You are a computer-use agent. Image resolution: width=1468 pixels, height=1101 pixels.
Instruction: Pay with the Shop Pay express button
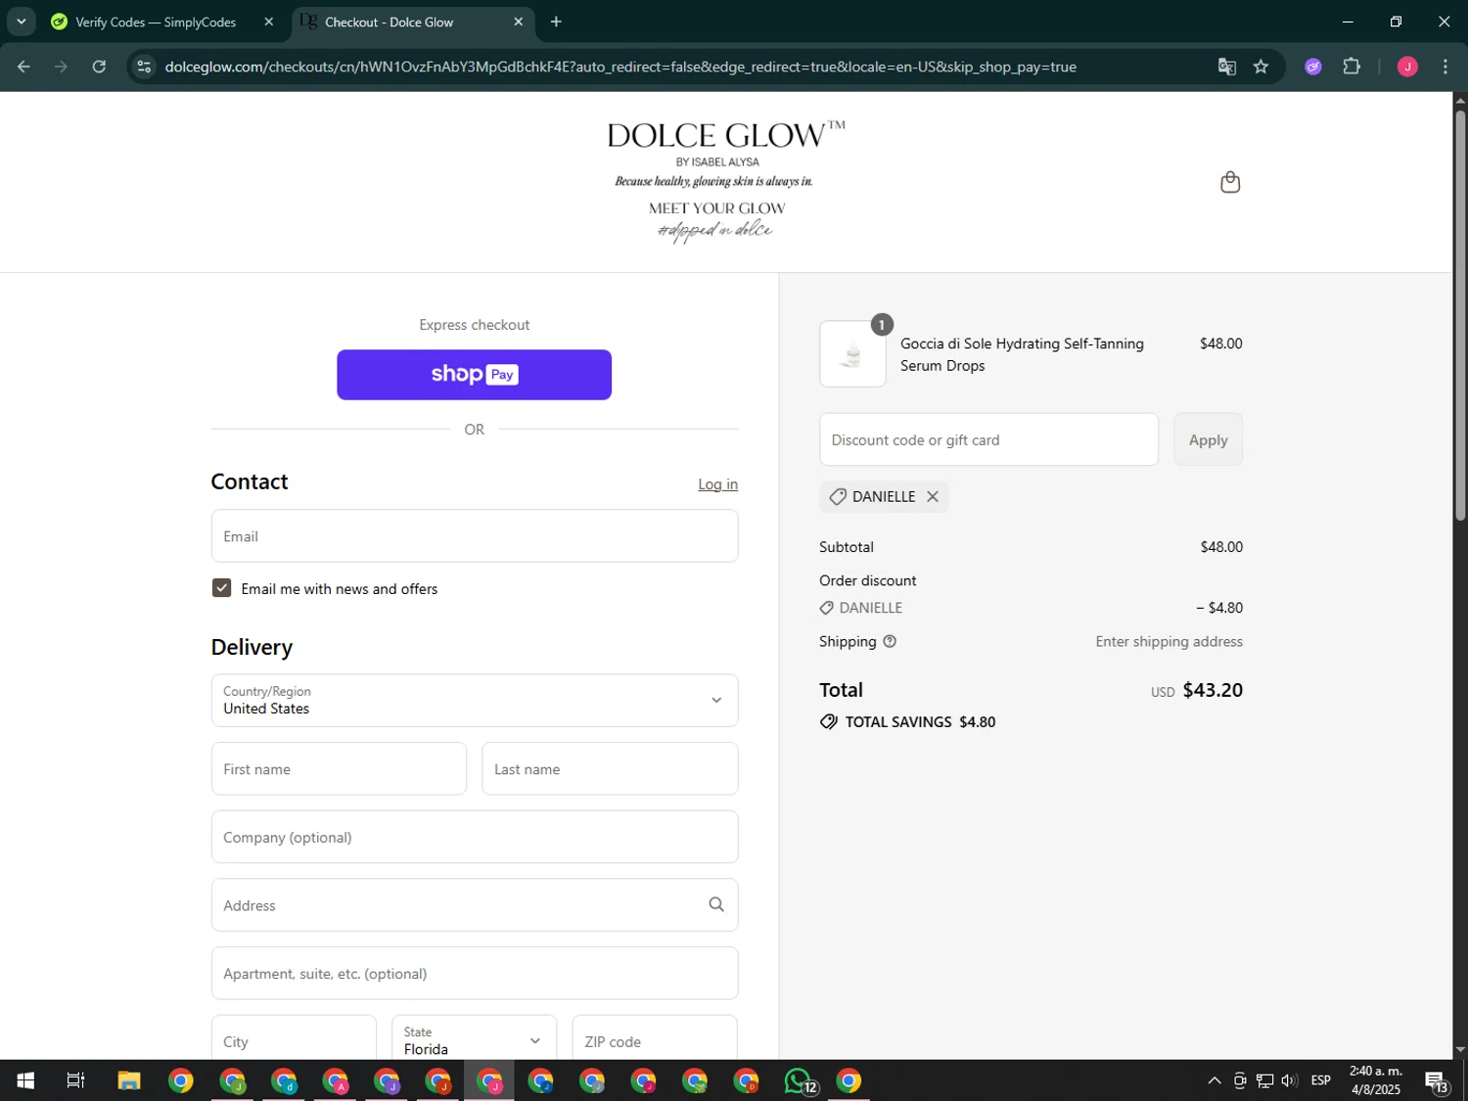pos(475,375)
